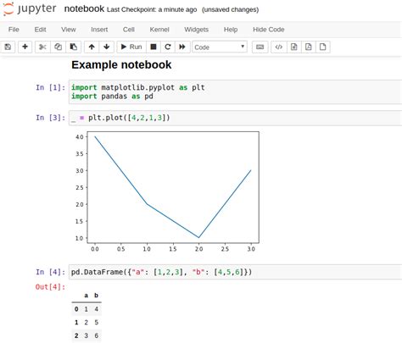Click row index 1 in the DataFrame
402x343 pixels.
click(76, 323)
